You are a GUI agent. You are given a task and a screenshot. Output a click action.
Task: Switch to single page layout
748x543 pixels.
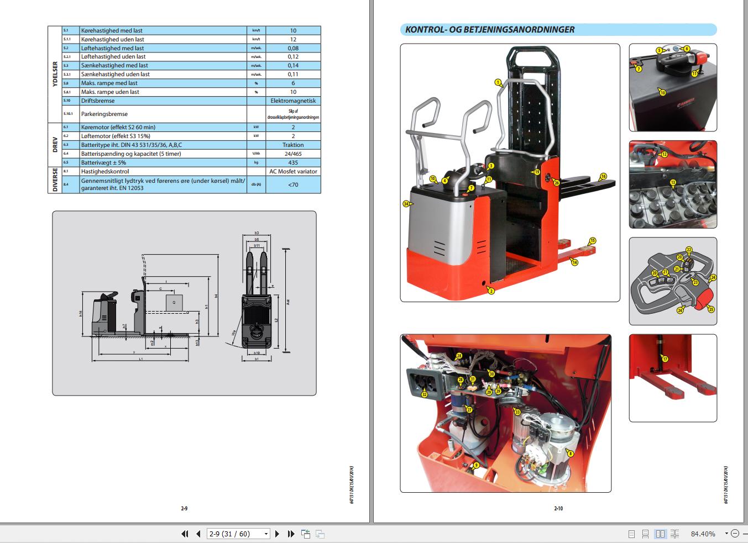630,534
